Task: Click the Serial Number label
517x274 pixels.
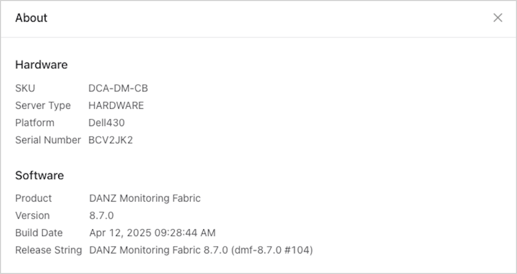Action: [x=48, y=140]
